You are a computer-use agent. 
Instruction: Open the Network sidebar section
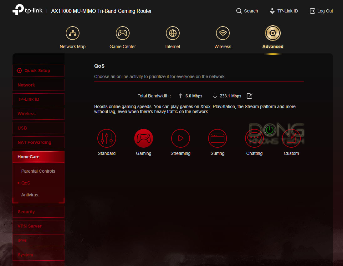[x=38, y=85]
